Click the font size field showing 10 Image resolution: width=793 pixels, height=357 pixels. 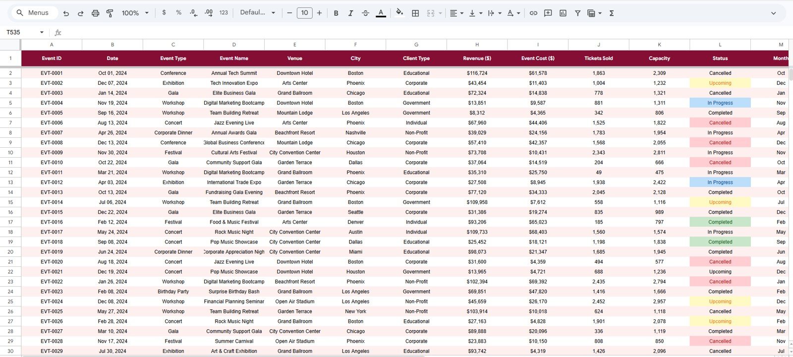[304, 13]
